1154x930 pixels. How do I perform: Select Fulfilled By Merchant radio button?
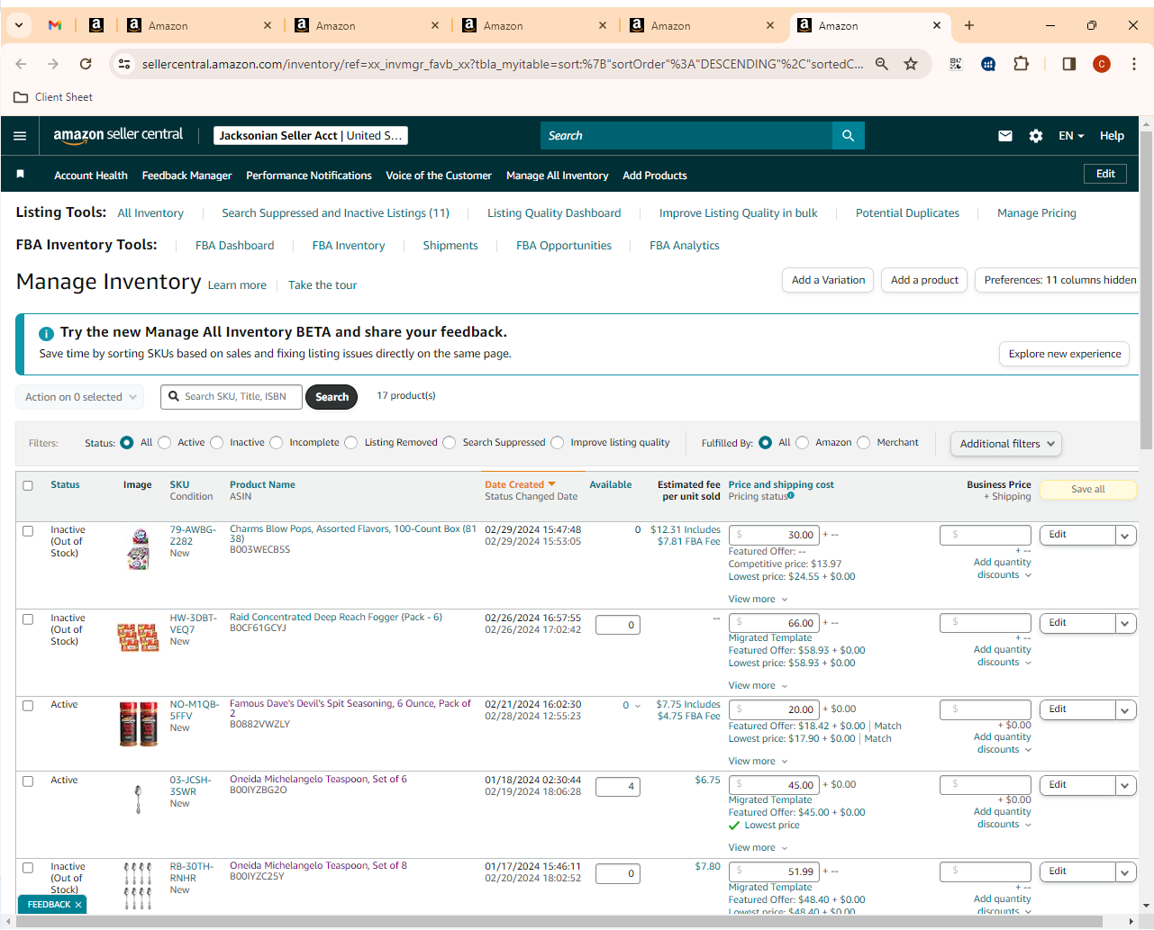click(x=864, y=443)
